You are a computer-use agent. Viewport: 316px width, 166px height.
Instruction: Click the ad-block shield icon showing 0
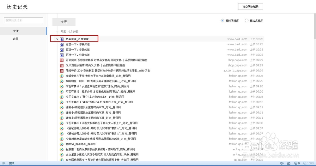coord(297,163)
